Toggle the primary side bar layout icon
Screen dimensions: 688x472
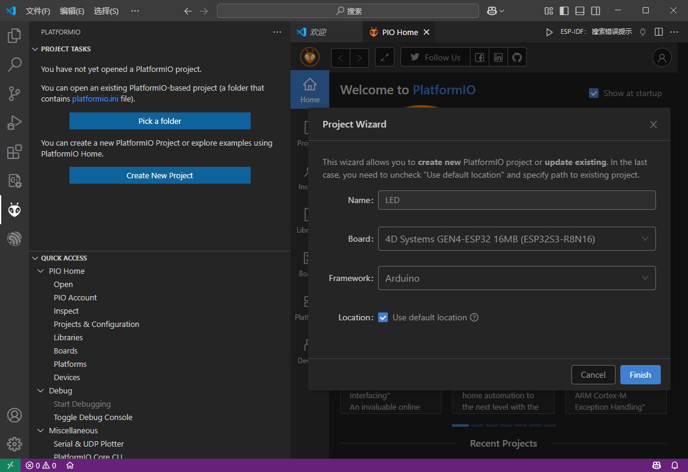pos(564,11)
